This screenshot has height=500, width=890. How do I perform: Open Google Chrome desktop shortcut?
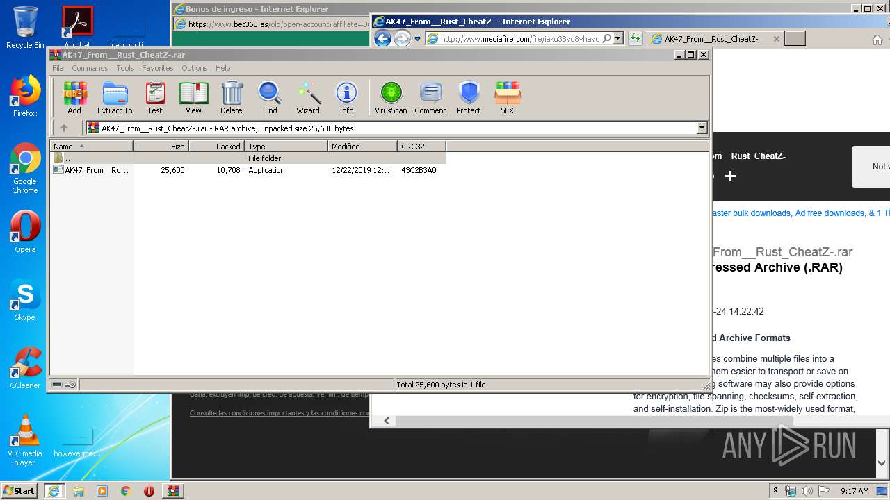(25, 168)
